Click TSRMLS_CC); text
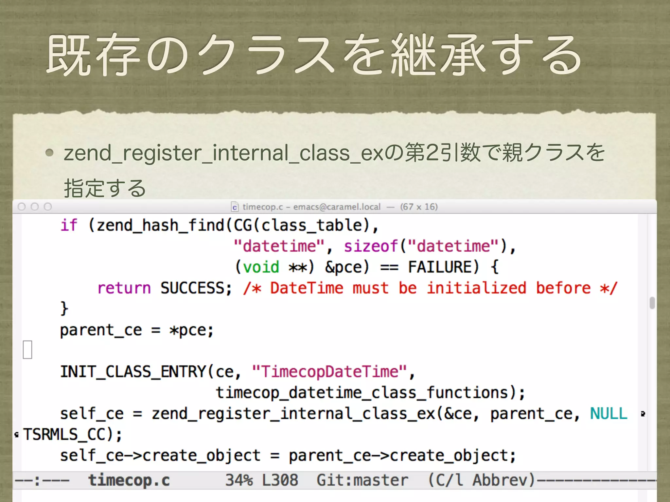Screen dimensions: 670x502 tap(73, 435)
